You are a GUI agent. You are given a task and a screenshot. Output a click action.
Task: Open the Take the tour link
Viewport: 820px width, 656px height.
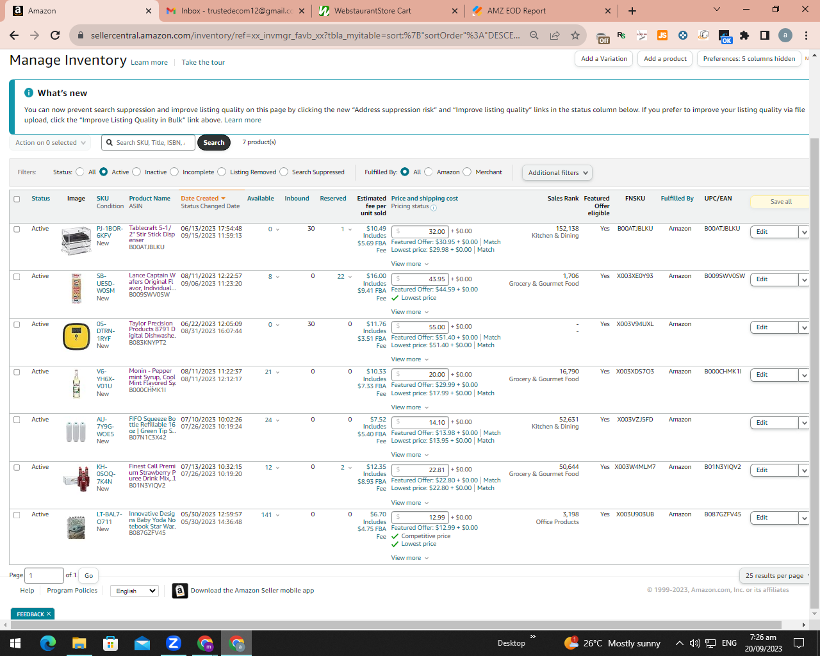pos(203,63)
